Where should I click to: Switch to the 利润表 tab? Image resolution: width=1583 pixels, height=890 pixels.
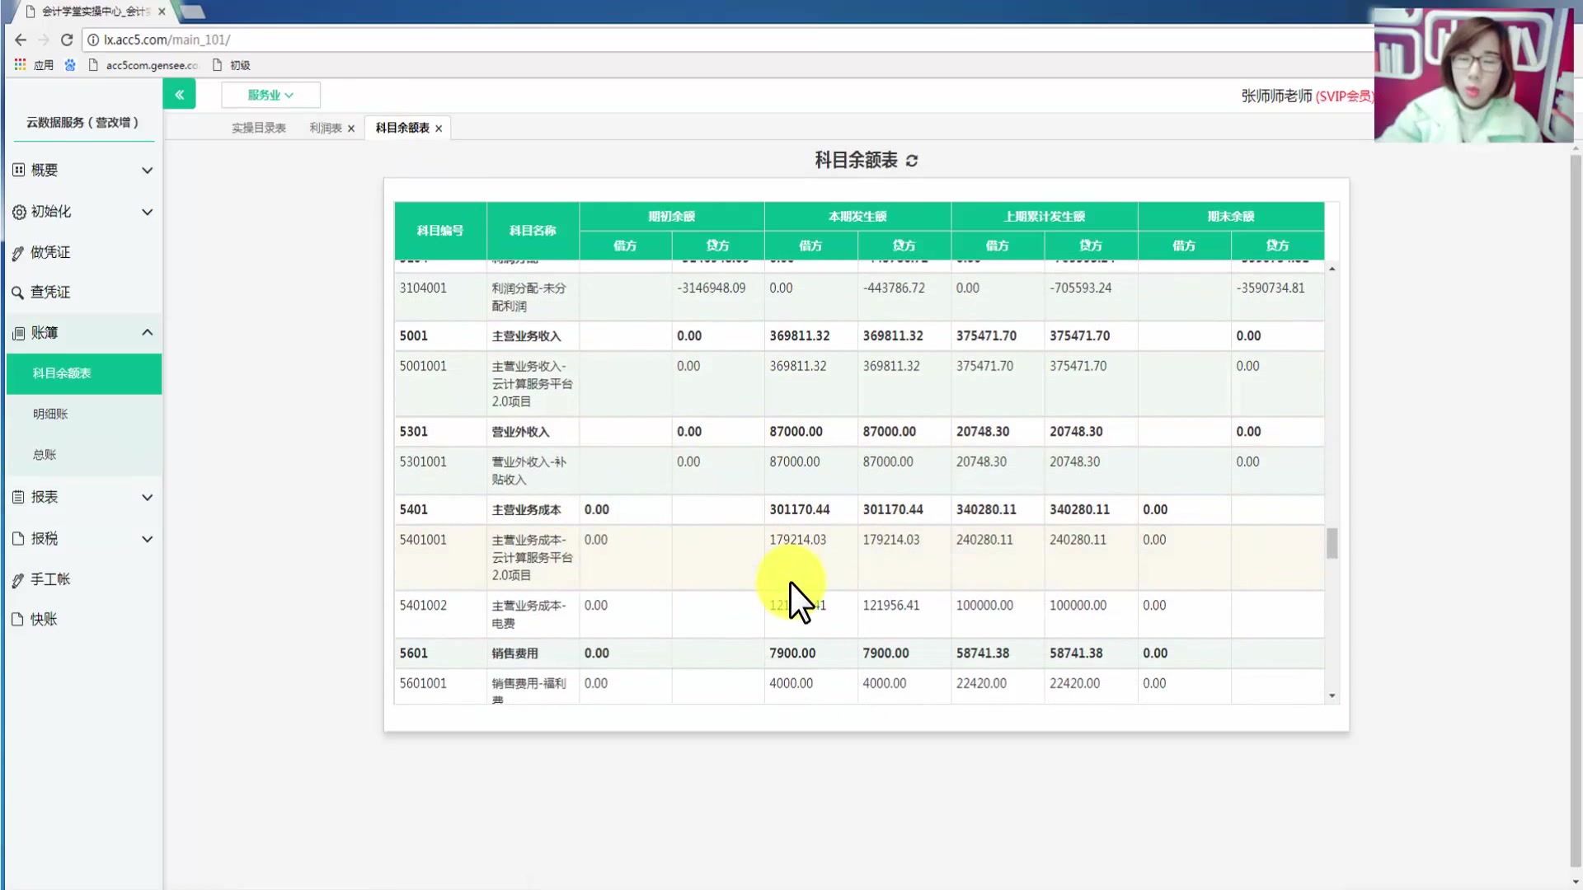pyautogui.click(x=325, y=128)
